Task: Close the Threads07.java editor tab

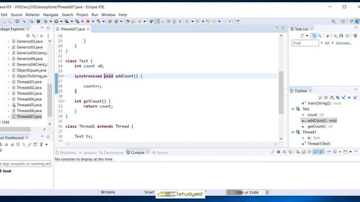Action: click(88, 29)
